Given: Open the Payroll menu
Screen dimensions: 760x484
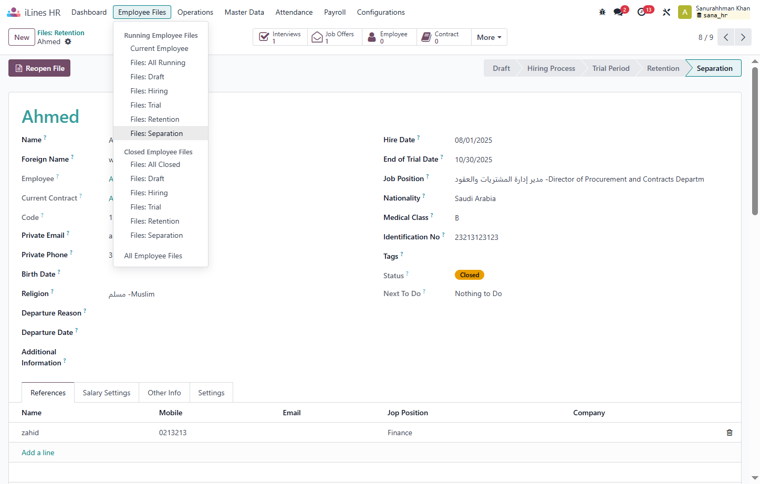Looking at the screenshot, I should (335, 12).
